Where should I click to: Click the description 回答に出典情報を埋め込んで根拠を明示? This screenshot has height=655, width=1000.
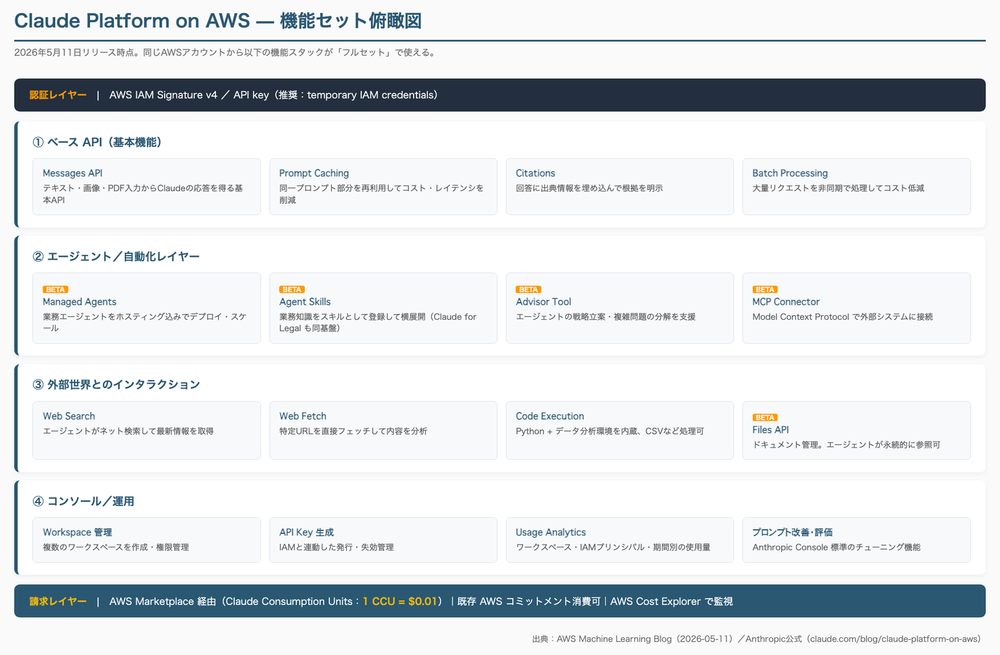click(589, 188)
